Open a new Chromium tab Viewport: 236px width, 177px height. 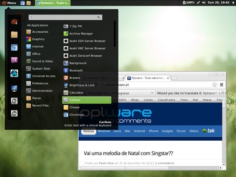click(174, 78)
